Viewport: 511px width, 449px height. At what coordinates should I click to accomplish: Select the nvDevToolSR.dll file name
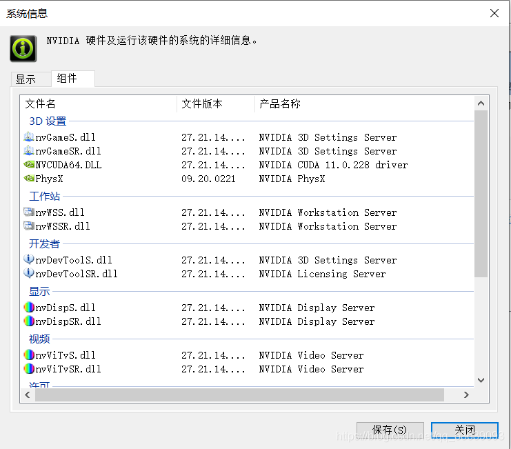77,274
